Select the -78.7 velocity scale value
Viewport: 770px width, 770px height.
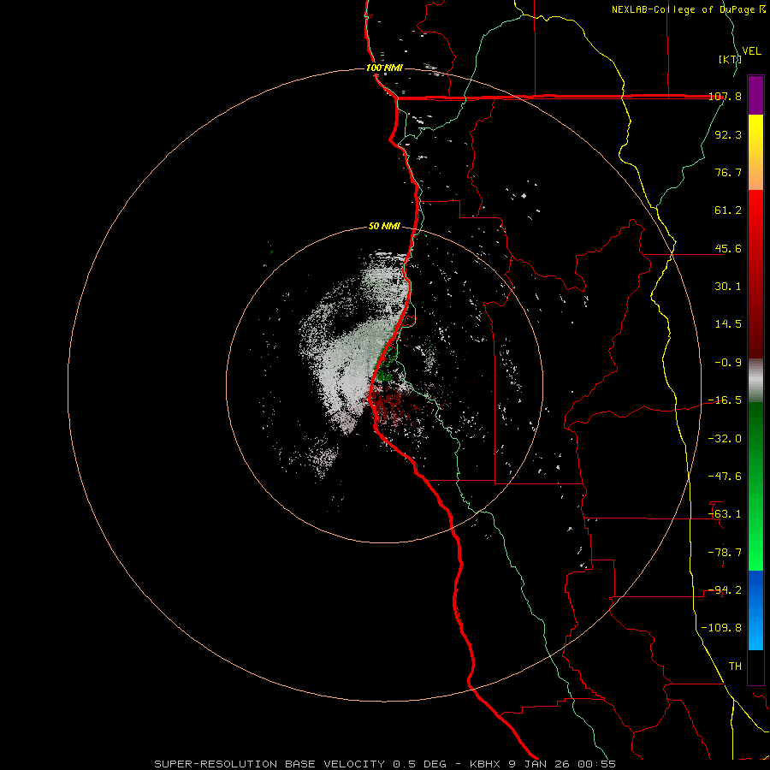725,553
